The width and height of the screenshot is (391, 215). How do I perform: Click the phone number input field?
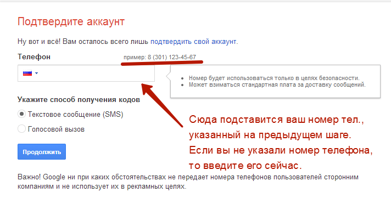(x=86, y=73)
